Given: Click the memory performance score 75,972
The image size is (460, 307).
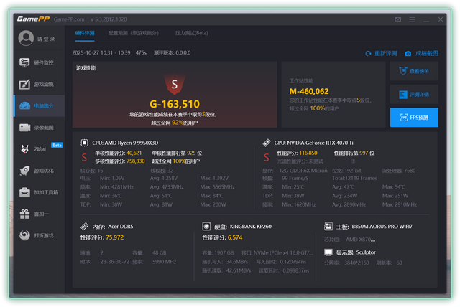Looking at the screenshot, I should [x=115, y=237].
